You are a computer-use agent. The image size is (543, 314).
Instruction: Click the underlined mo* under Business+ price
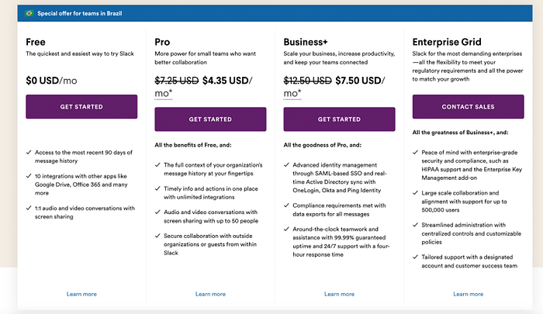(292, 93)
